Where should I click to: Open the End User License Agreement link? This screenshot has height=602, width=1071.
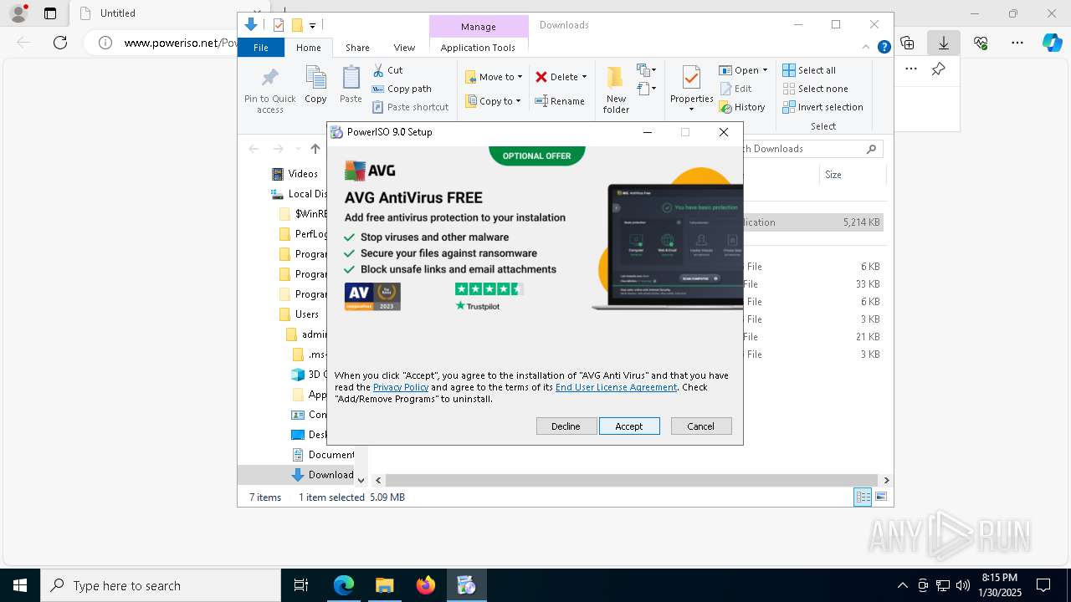616,387
